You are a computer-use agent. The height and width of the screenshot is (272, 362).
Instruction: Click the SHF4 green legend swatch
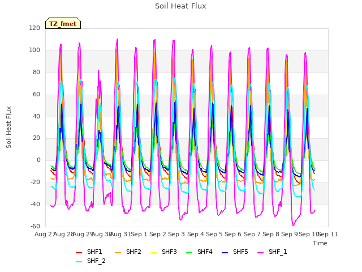pyautogui.click(x=189, y=253)
